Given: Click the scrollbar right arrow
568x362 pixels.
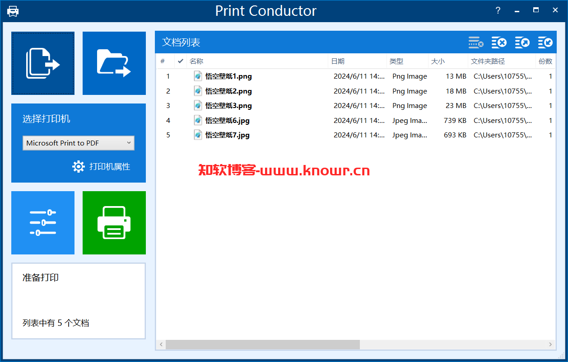Looking at the screenshot, I should (550, 344).
